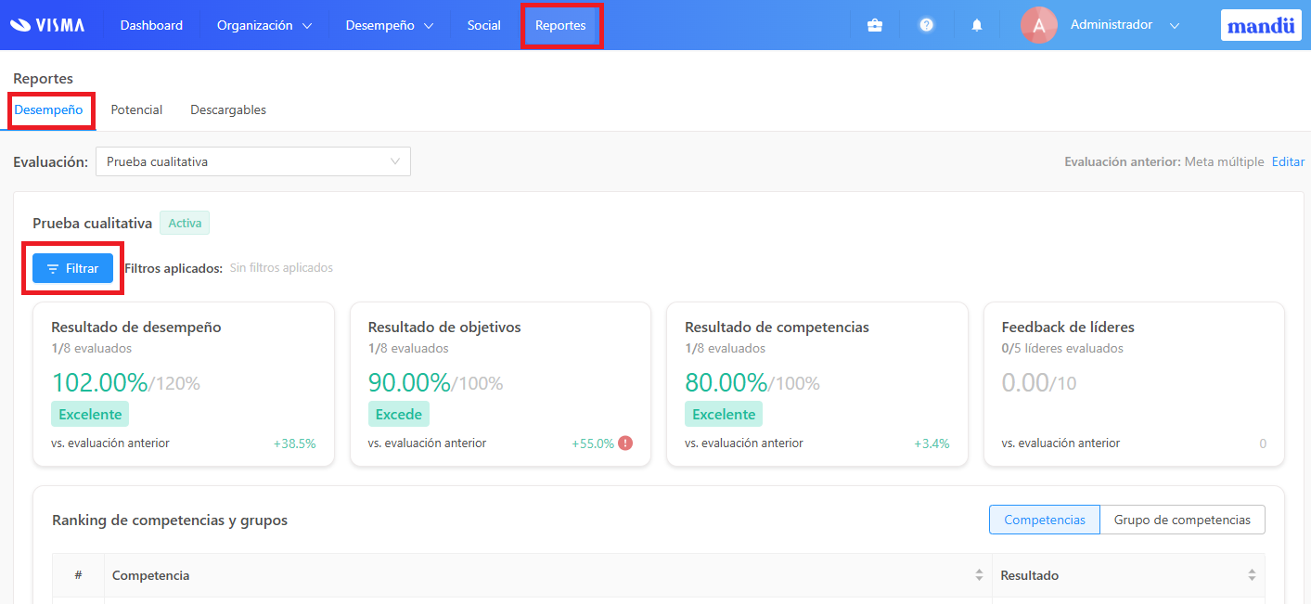Screen dimensions: 1311x604
Task: Open the Social section
Action: [484, 25]
